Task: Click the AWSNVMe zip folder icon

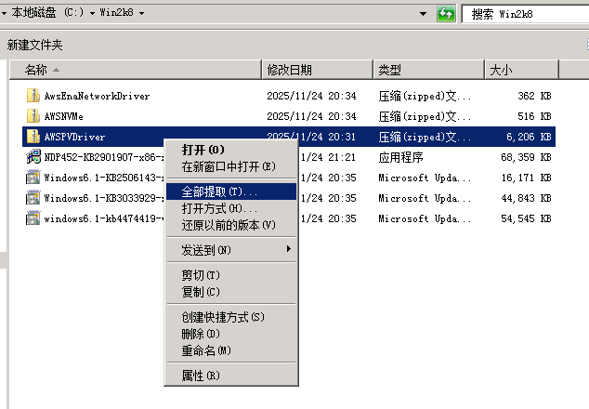Action: [33, 116]
